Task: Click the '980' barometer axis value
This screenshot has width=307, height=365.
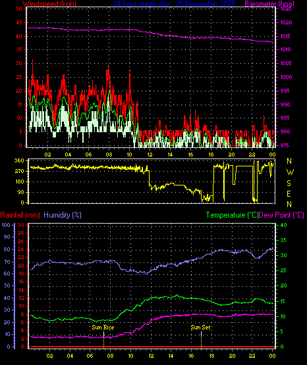Action: pyautogui.click(x=285, y=132)
